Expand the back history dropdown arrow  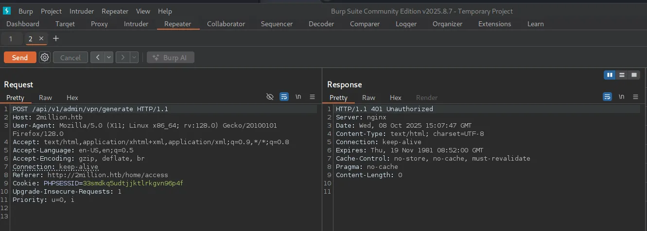(x=109, y=57)
